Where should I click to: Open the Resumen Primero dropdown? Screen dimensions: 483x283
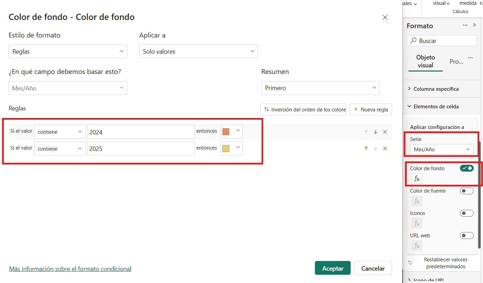[x=320, y=88]
